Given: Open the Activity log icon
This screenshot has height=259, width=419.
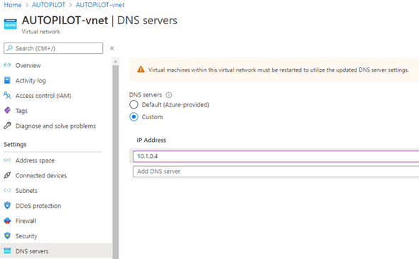Looking at the screenshot, I should pyautogui.click(x=7, y=80).
